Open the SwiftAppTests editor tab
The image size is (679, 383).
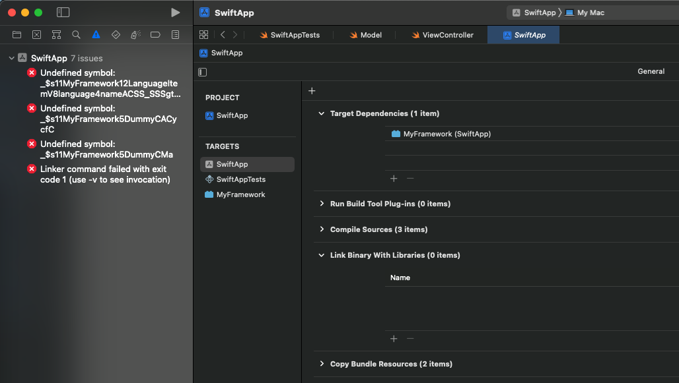pyautogui.click(x=289, y=35)
